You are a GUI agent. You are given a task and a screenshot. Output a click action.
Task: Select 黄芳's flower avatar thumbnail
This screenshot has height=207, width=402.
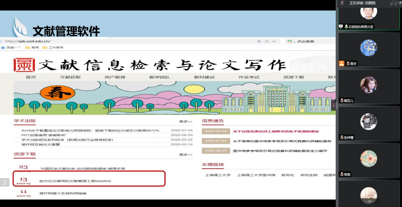point(368,48)
